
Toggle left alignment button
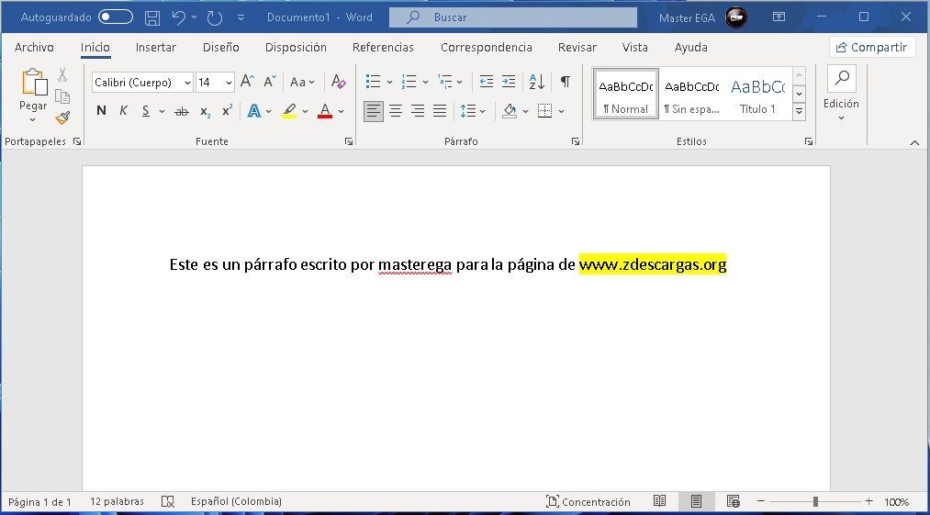tap(373, 111)
